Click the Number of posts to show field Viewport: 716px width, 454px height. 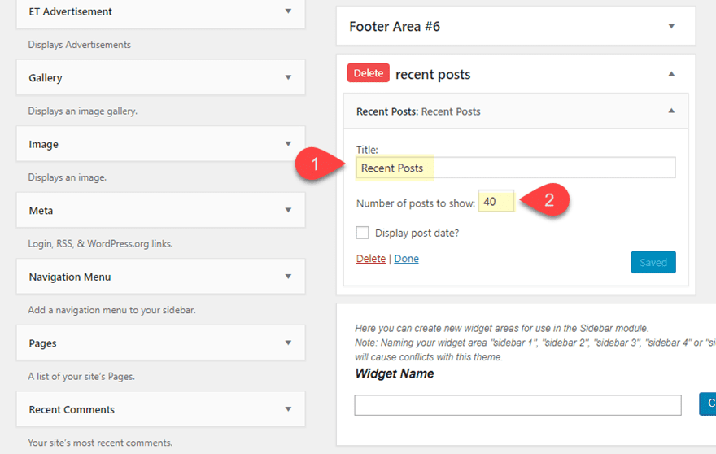tap(496, 202)
